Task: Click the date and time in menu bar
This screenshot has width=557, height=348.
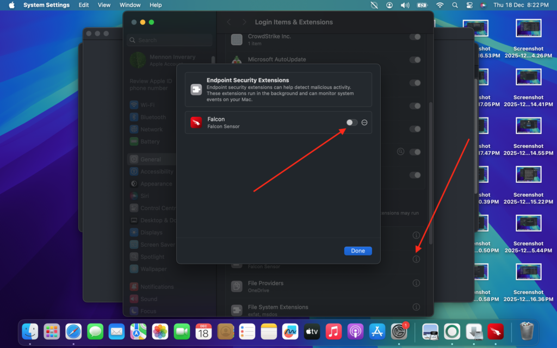Action: pos(521,5)
